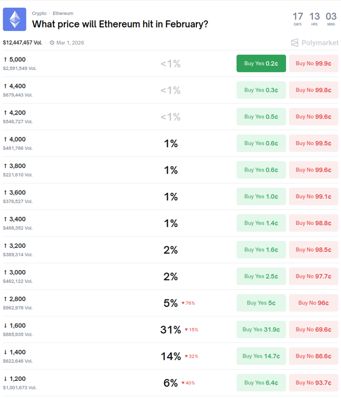Buy Yes at 31.9¢ for ↓ 1,600
341x398 pixels.
pyautogui.click(x=261, y=330)
